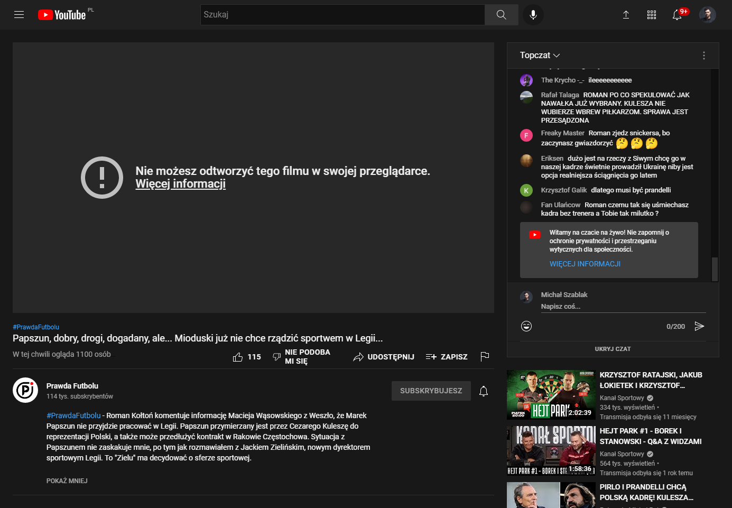
Task: Start voice search with microphone
Action: (x=533, y=15)
